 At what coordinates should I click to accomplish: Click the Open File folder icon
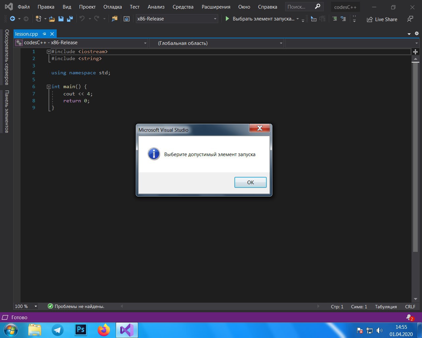point(52,19)
